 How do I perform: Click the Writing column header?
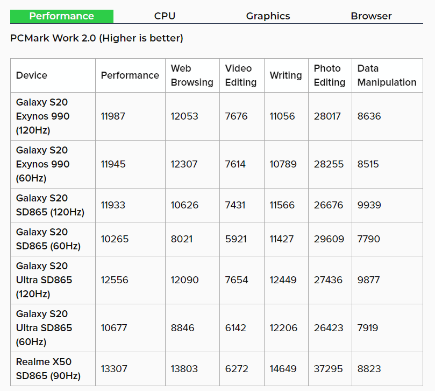coord(286,75)
